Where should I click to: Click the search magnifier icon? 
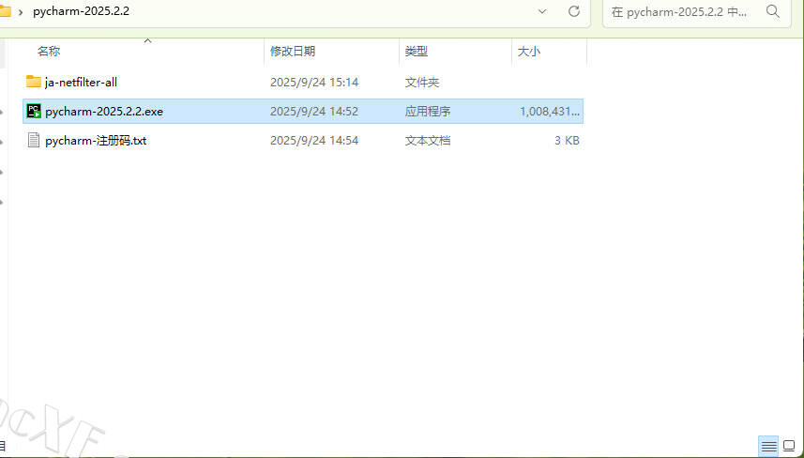(x=773, y=11)
